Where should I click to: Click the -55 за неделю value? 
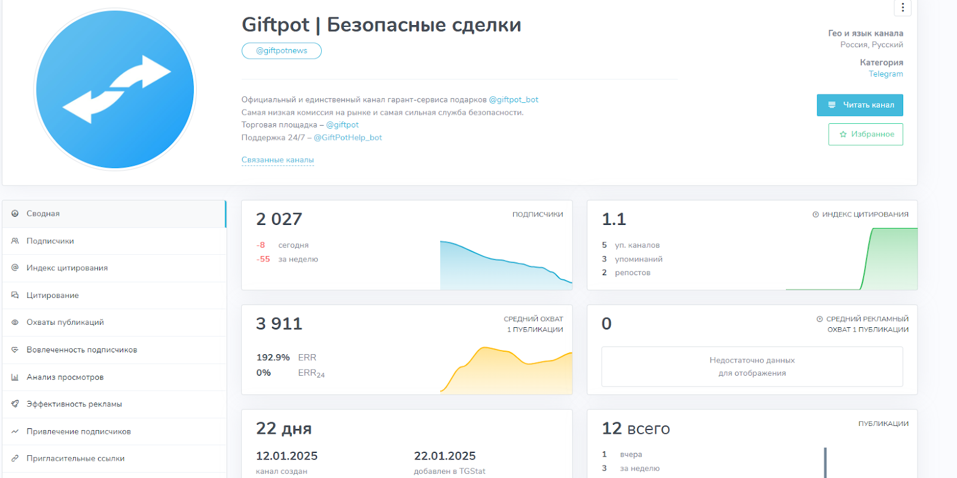point(287,260)
